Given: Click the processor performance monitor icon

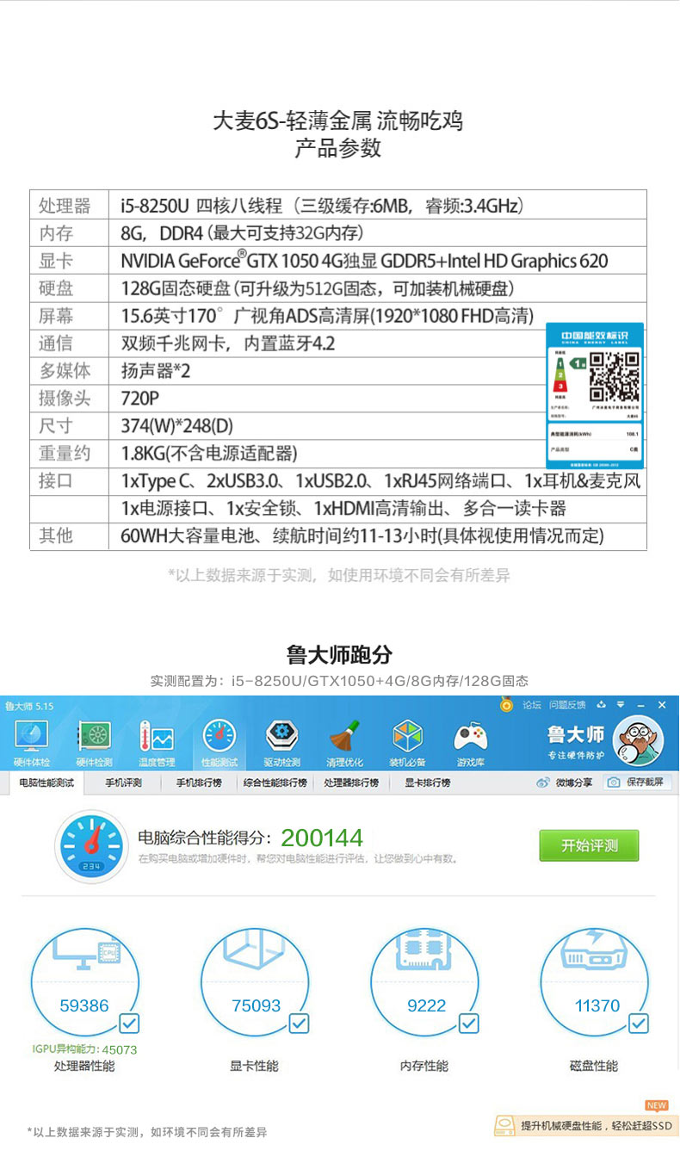Looking at the screenshot, I should [x=84, y=952].
